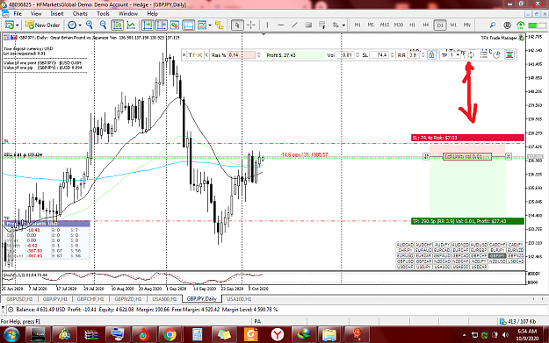Switch chart to H1 timeframe

[x=412, y=25]
